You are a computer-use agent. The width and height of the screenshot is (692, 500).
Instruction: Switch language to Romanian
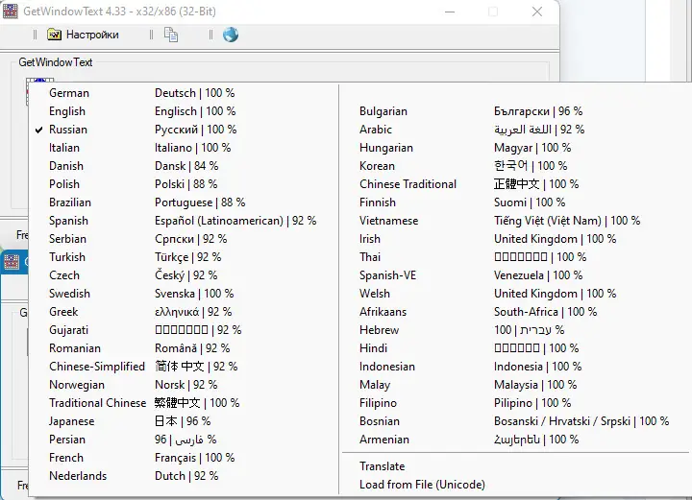point(185,348)
